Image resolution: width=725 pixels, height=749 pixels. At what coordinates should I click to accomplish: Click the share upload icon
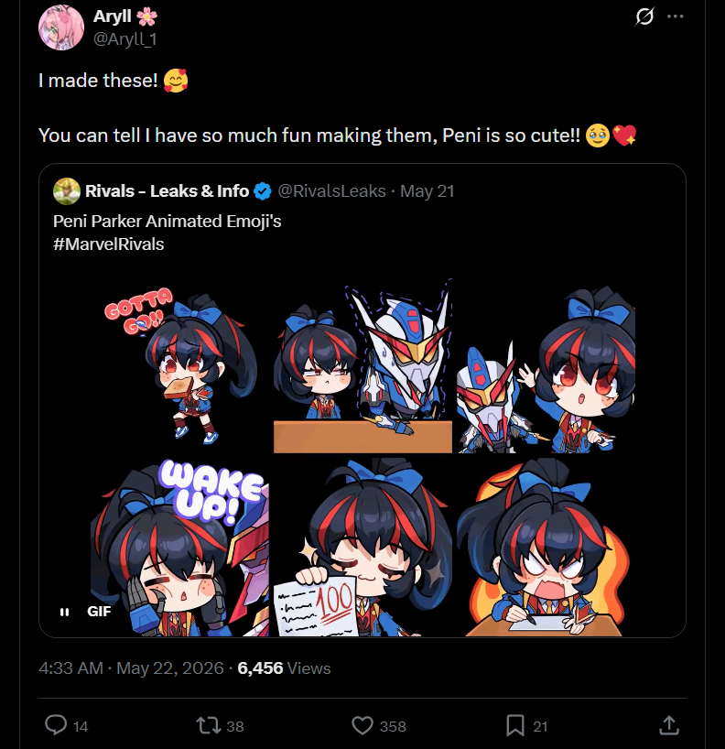pyautogui.click(x=669, y=725)
